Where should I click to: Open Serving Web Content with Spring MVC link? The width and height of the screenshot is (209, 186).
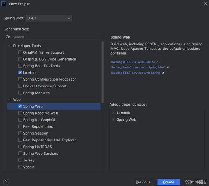tap(138, 67)
